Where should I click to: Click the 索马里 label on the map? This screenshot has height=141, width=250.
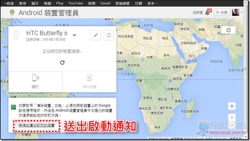[x=188, y=75]
